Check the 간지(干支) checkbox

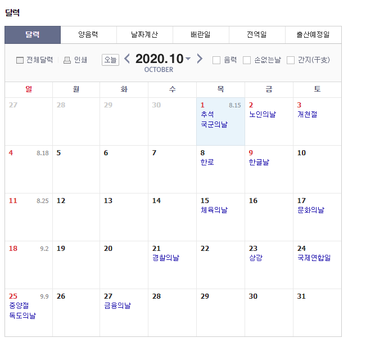click(291, 60)
